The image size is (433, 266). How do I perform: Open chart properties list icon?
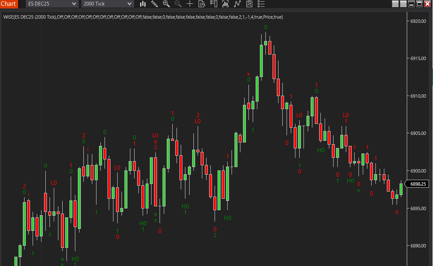click(x=261, y=4)
